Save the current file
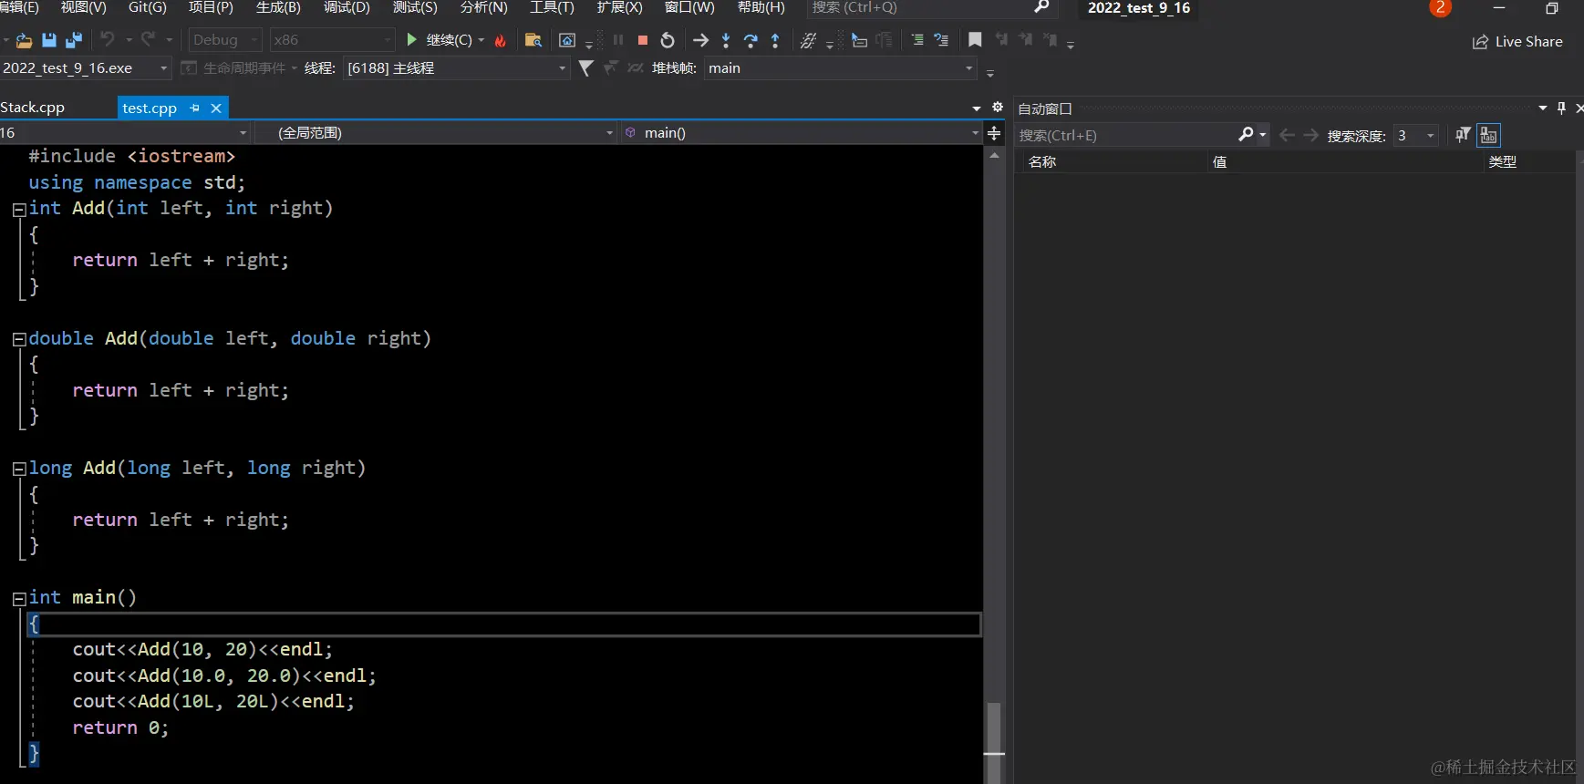This screenshot has height=784, width=1584. click(49, 40)
